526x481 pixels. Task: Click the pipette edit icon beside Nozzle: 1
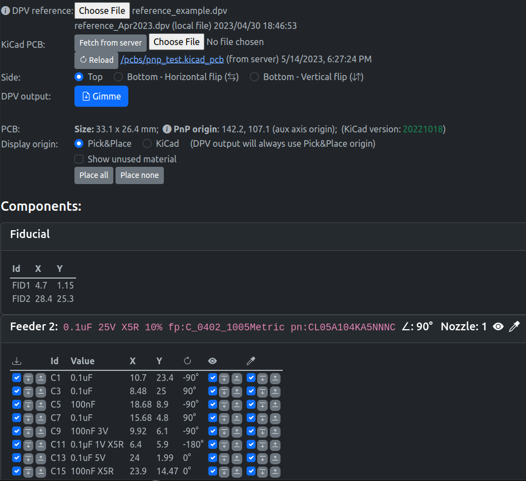514,326
